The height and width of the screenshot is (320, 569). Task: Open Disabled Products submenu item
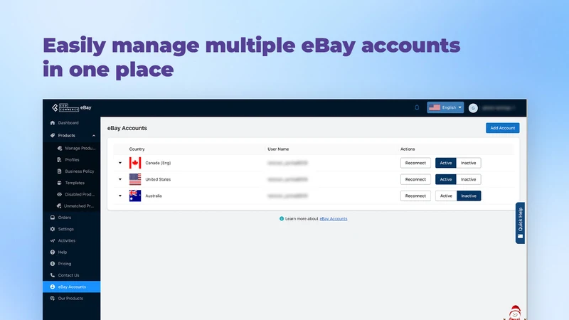(80, 194)
